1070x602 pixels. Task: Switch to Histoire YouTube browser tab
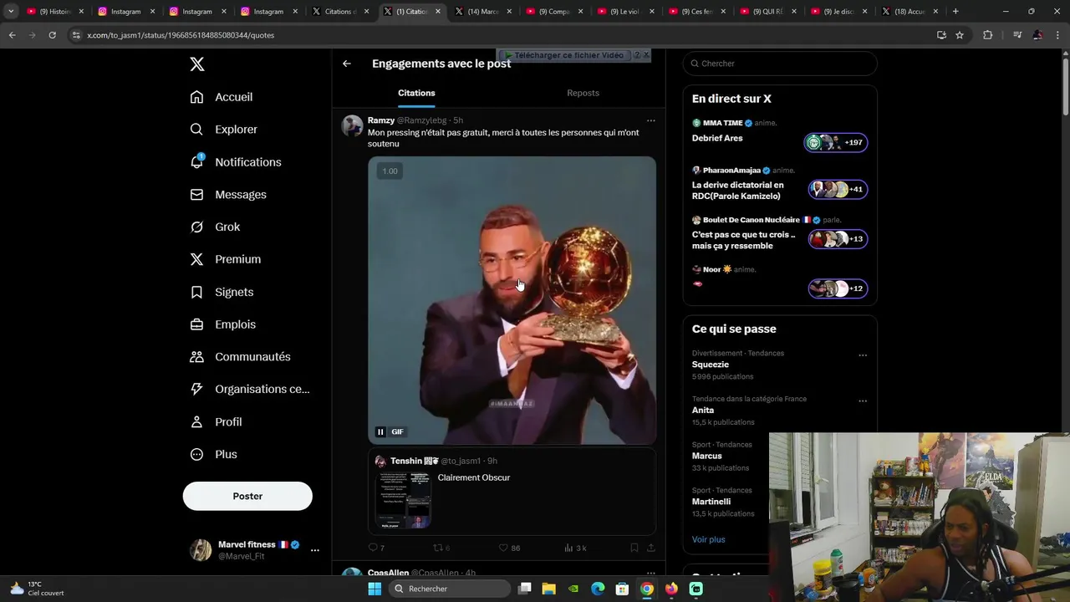pos(54,12)
